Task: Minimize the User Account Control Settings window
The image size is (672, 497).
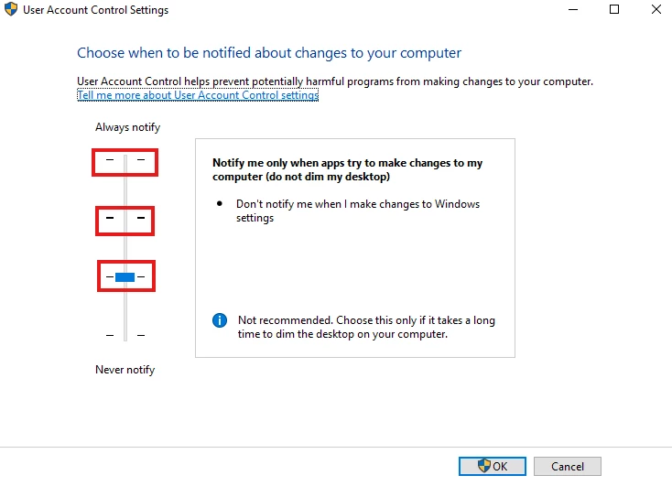Action: (x=573, y=9)
